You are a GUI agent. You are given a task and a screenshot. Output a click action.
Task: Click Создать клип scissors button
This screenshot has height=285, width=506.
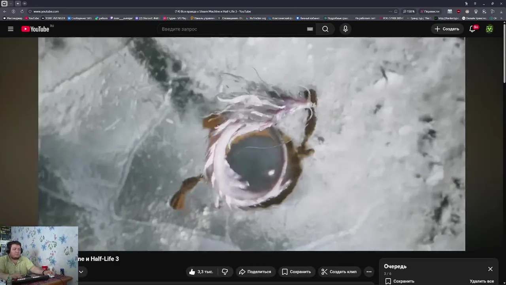tap(339, 272)
